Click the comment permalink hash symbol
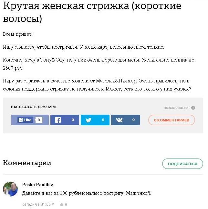The image size is (208, 209). (53, 204)
